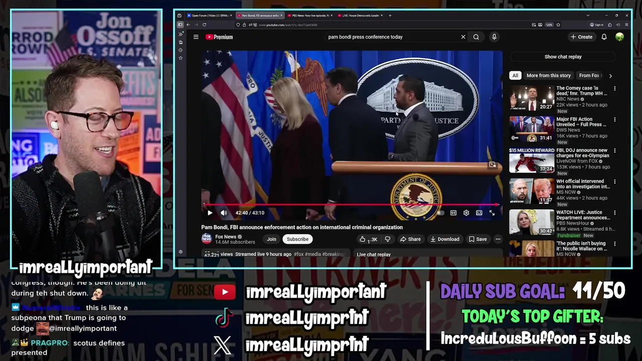Open options for Nicolle Wallace video
642x361 pixels.
click(614, 244)
